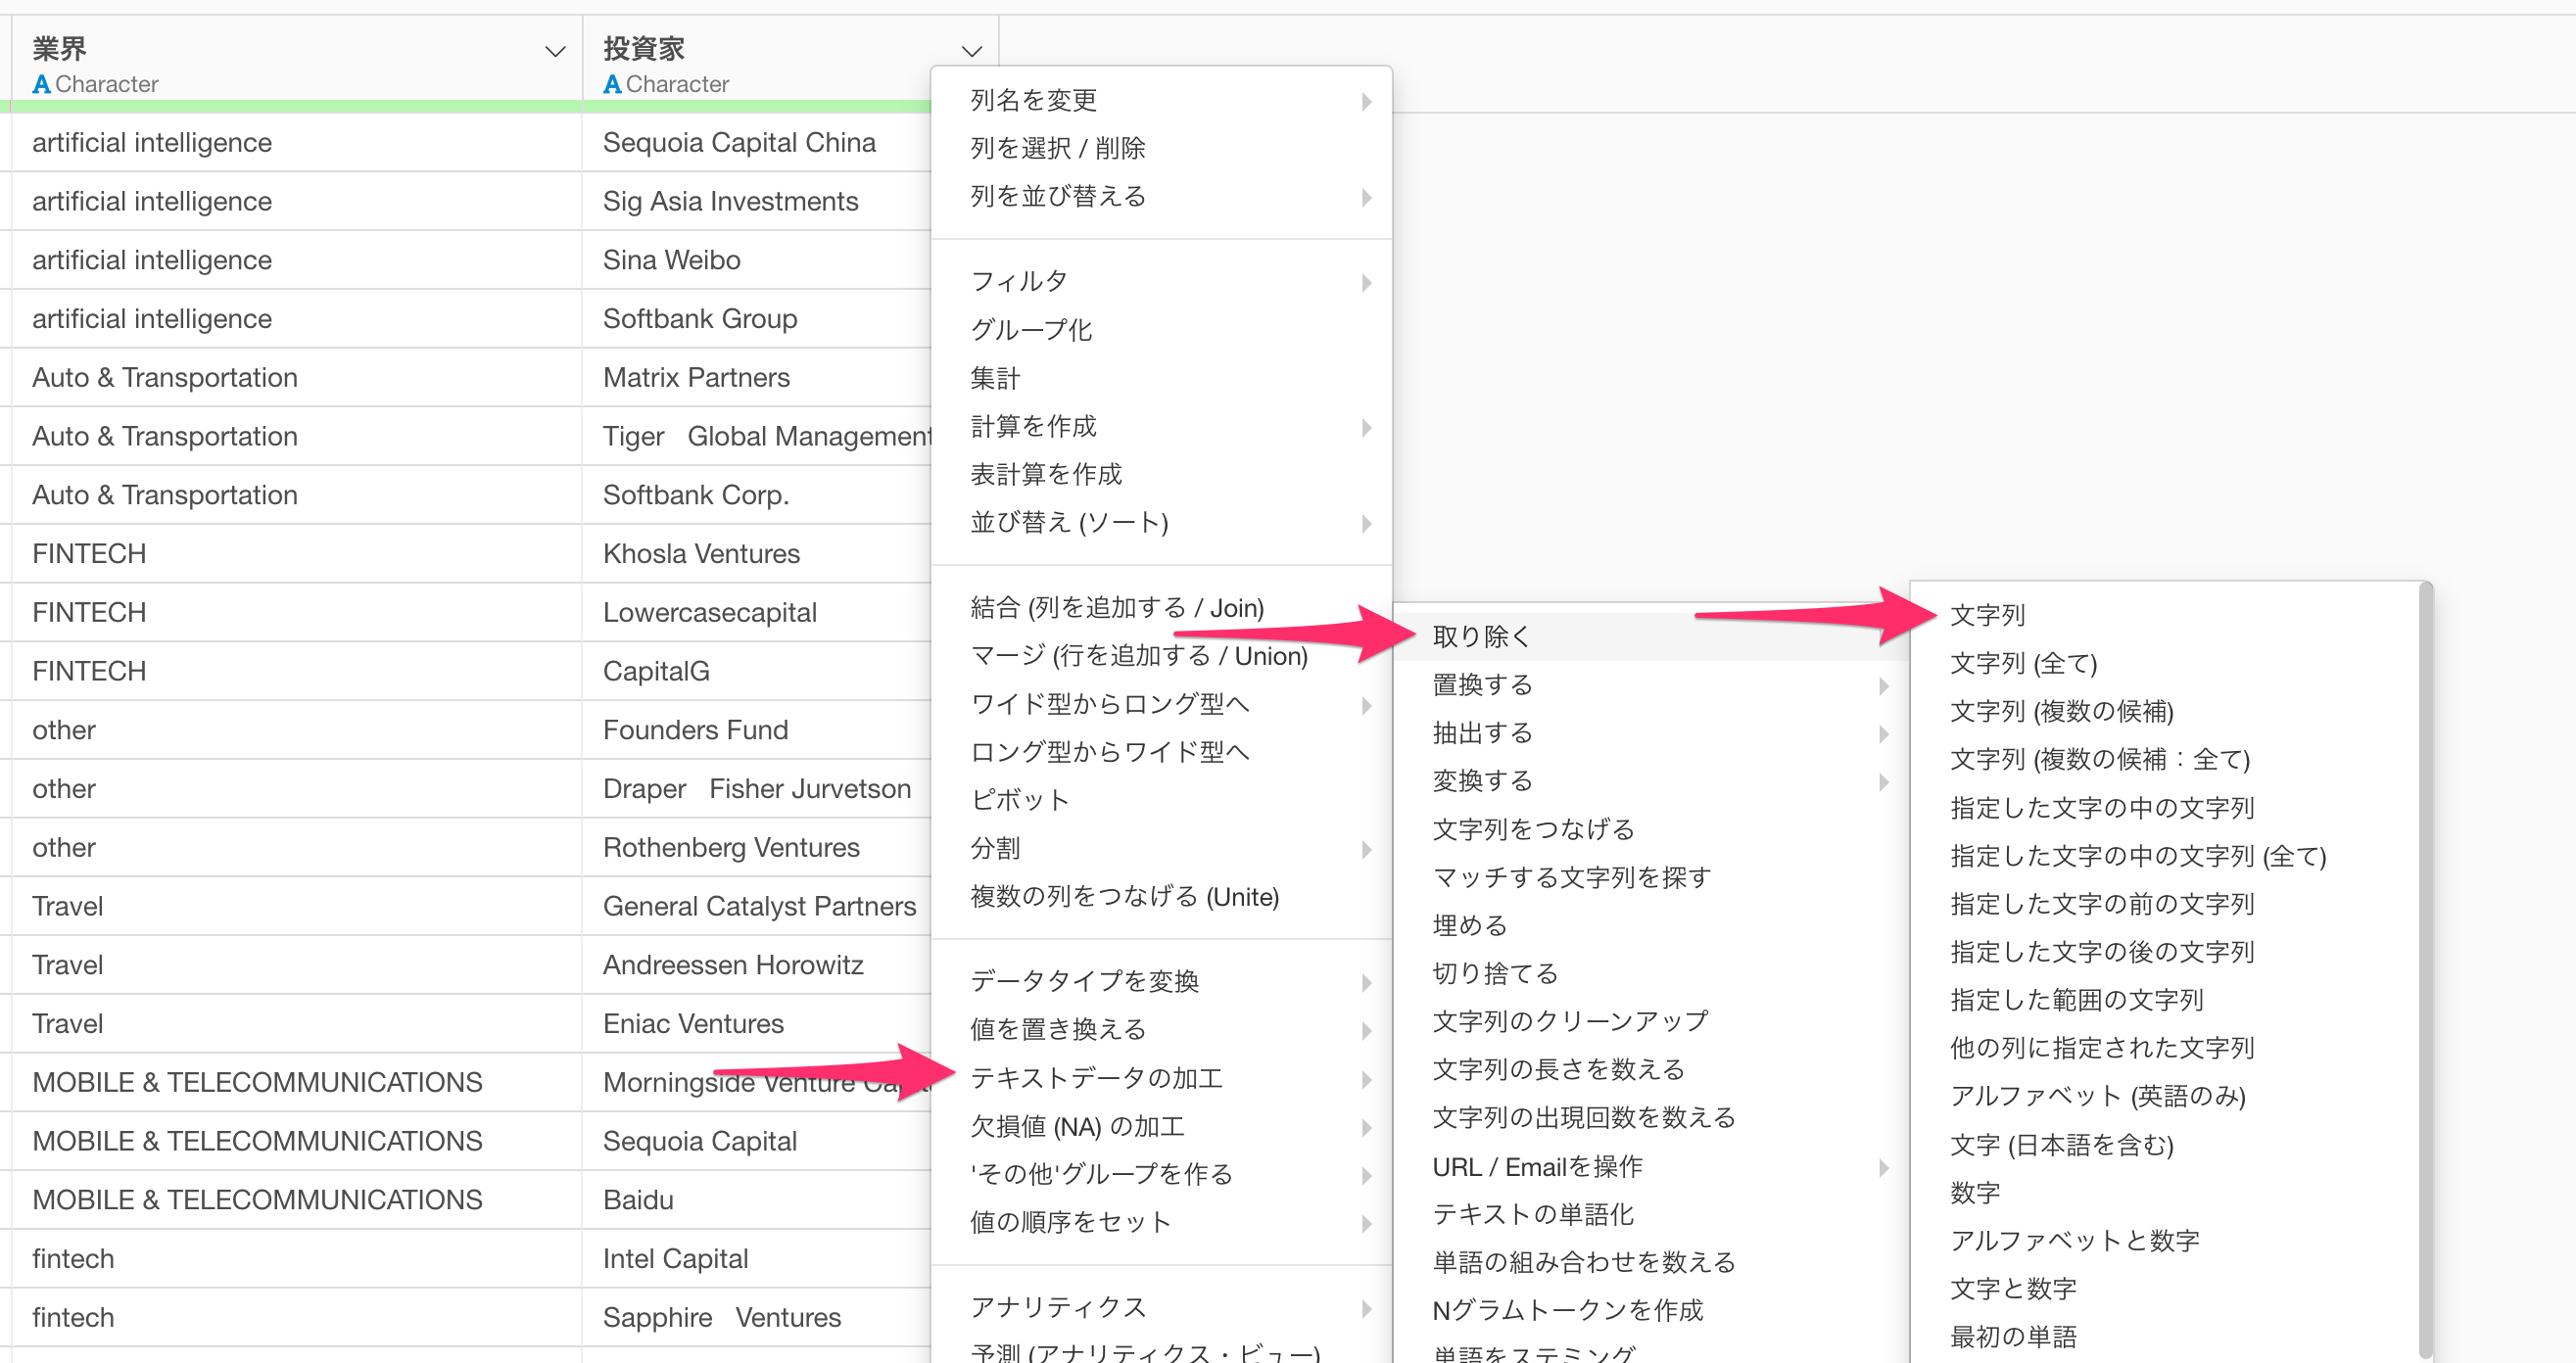Image resolution: width=2576 pixels, height=1363 pixels.
Task: Open the 置換する submenu
Action: point(1651,685)
